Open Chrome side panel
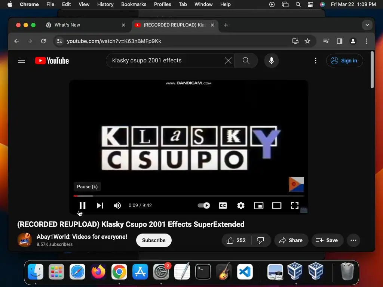The image size is (383, 287). point(340,41)
